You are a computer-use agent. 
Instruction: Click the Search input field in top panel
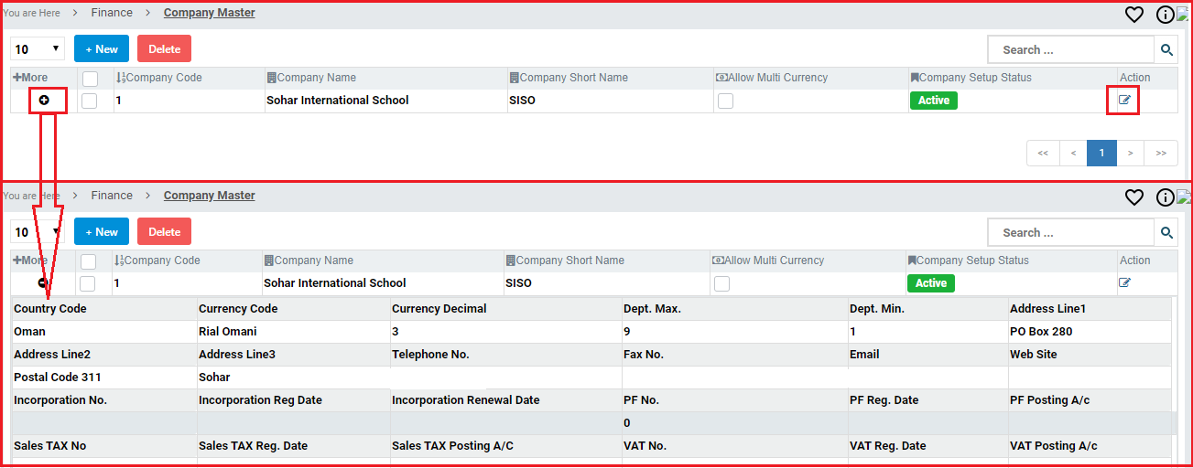[1070, 50]
